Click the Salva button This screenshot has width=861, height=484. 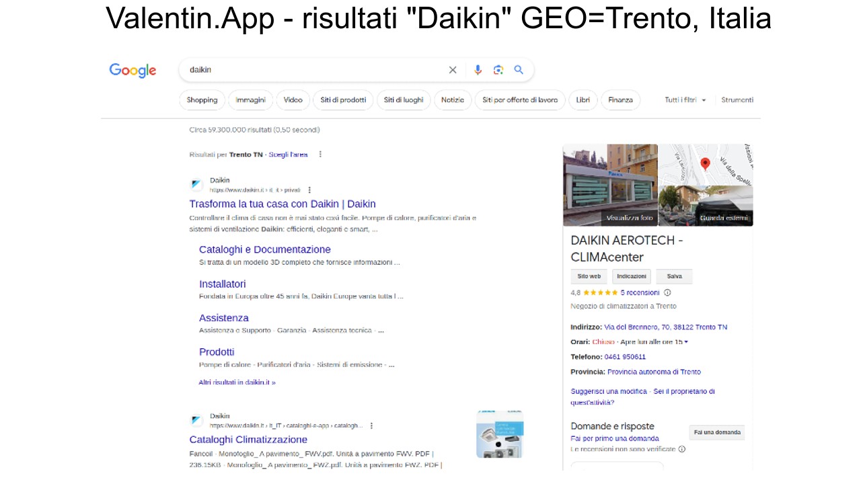(674, 276)
